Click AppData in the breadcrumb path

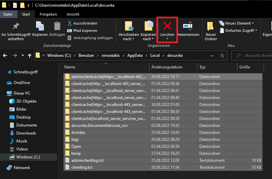coord(134,55)
